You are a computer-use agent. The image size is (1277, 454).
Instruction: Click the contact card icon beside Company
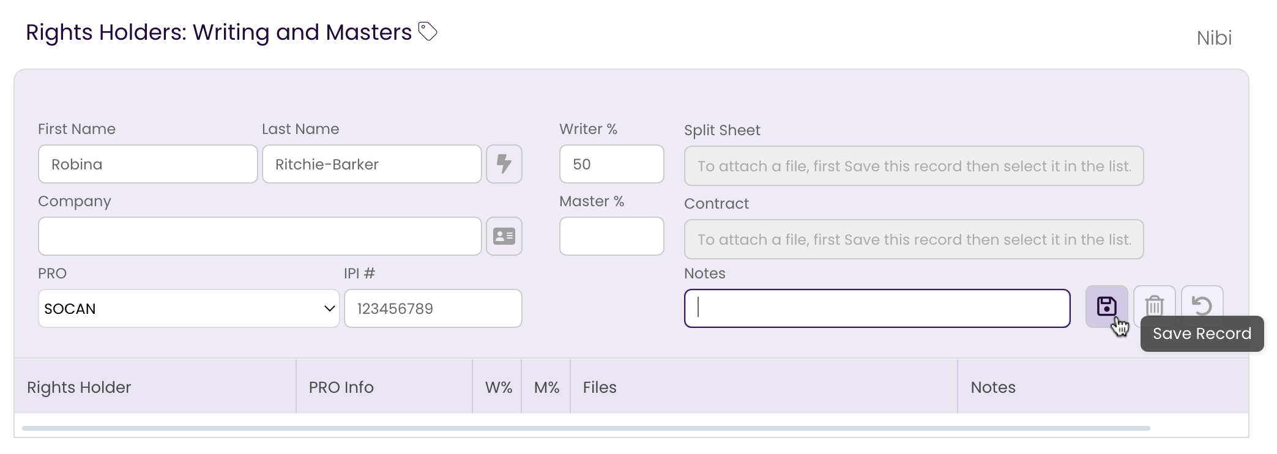[x=504, y=236]
